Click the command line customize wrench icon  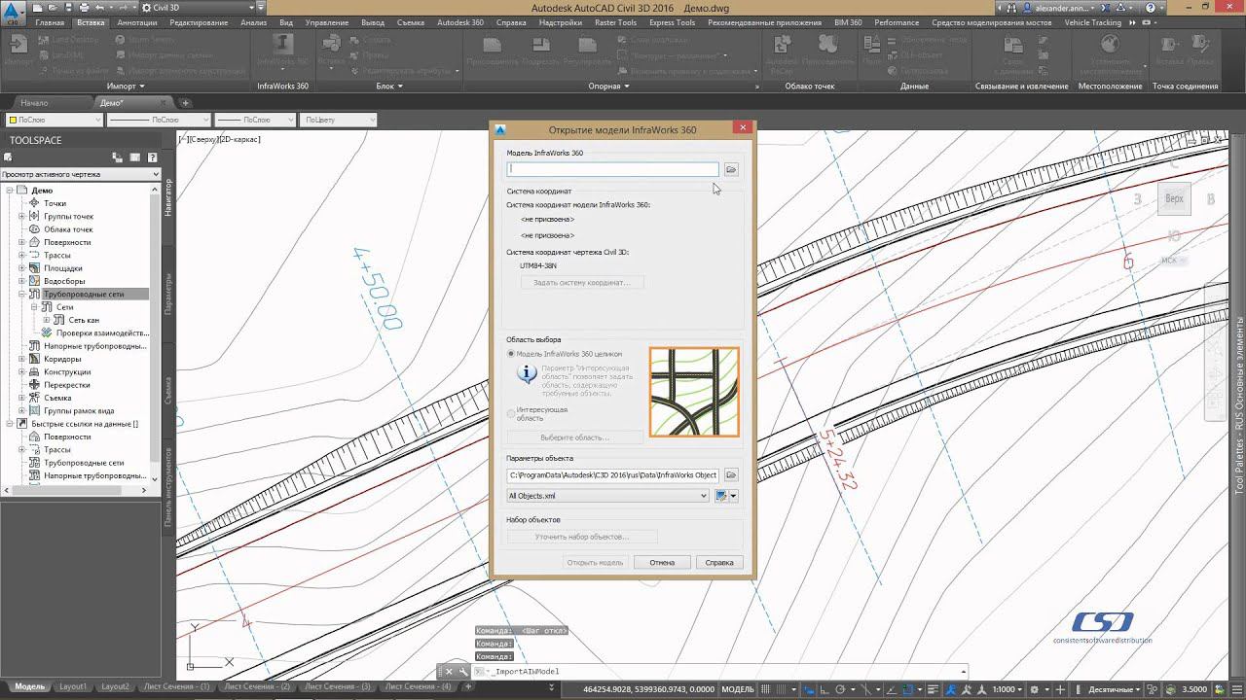(461, 672)
